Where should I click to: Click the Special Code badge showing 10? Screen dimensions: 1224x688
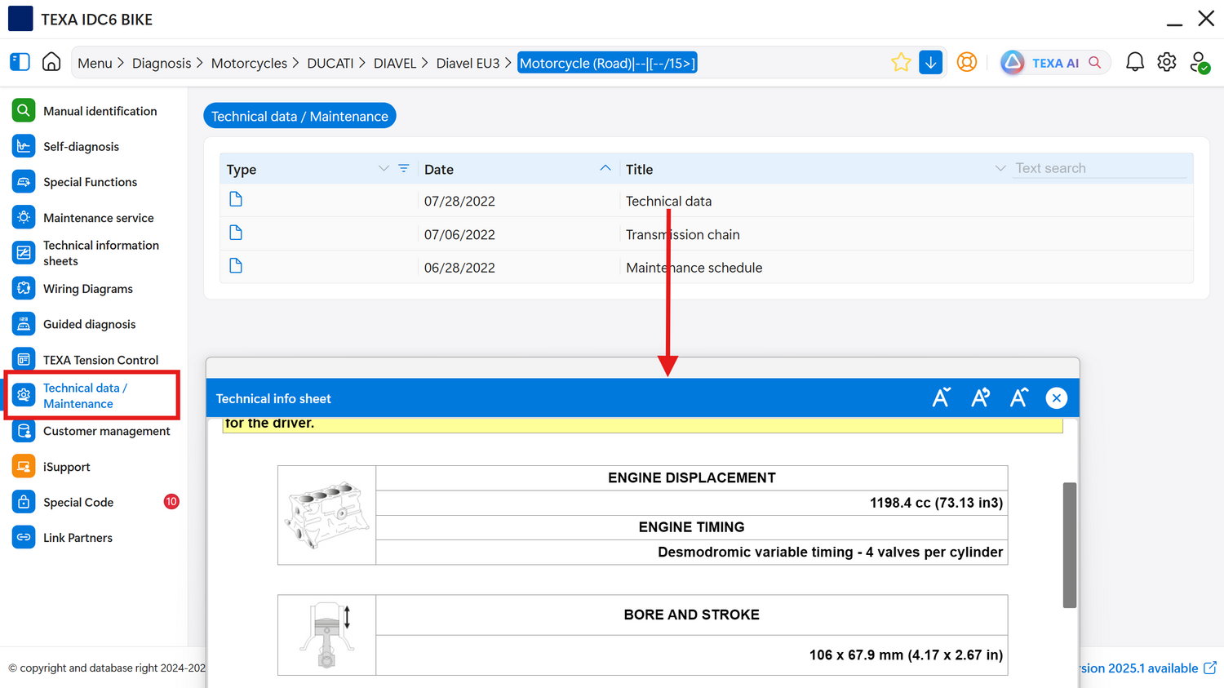coord(171,502)
